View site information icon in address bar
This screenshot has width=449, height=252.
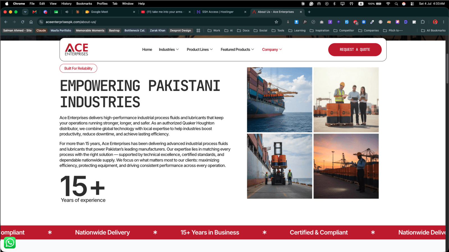(x=41, y=22)
